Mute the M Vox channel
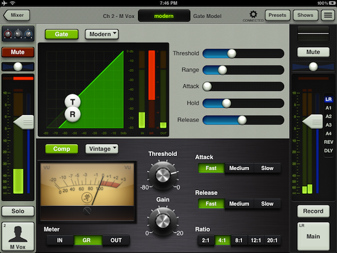This screenshot has width=337, height=253. point(18,52)
